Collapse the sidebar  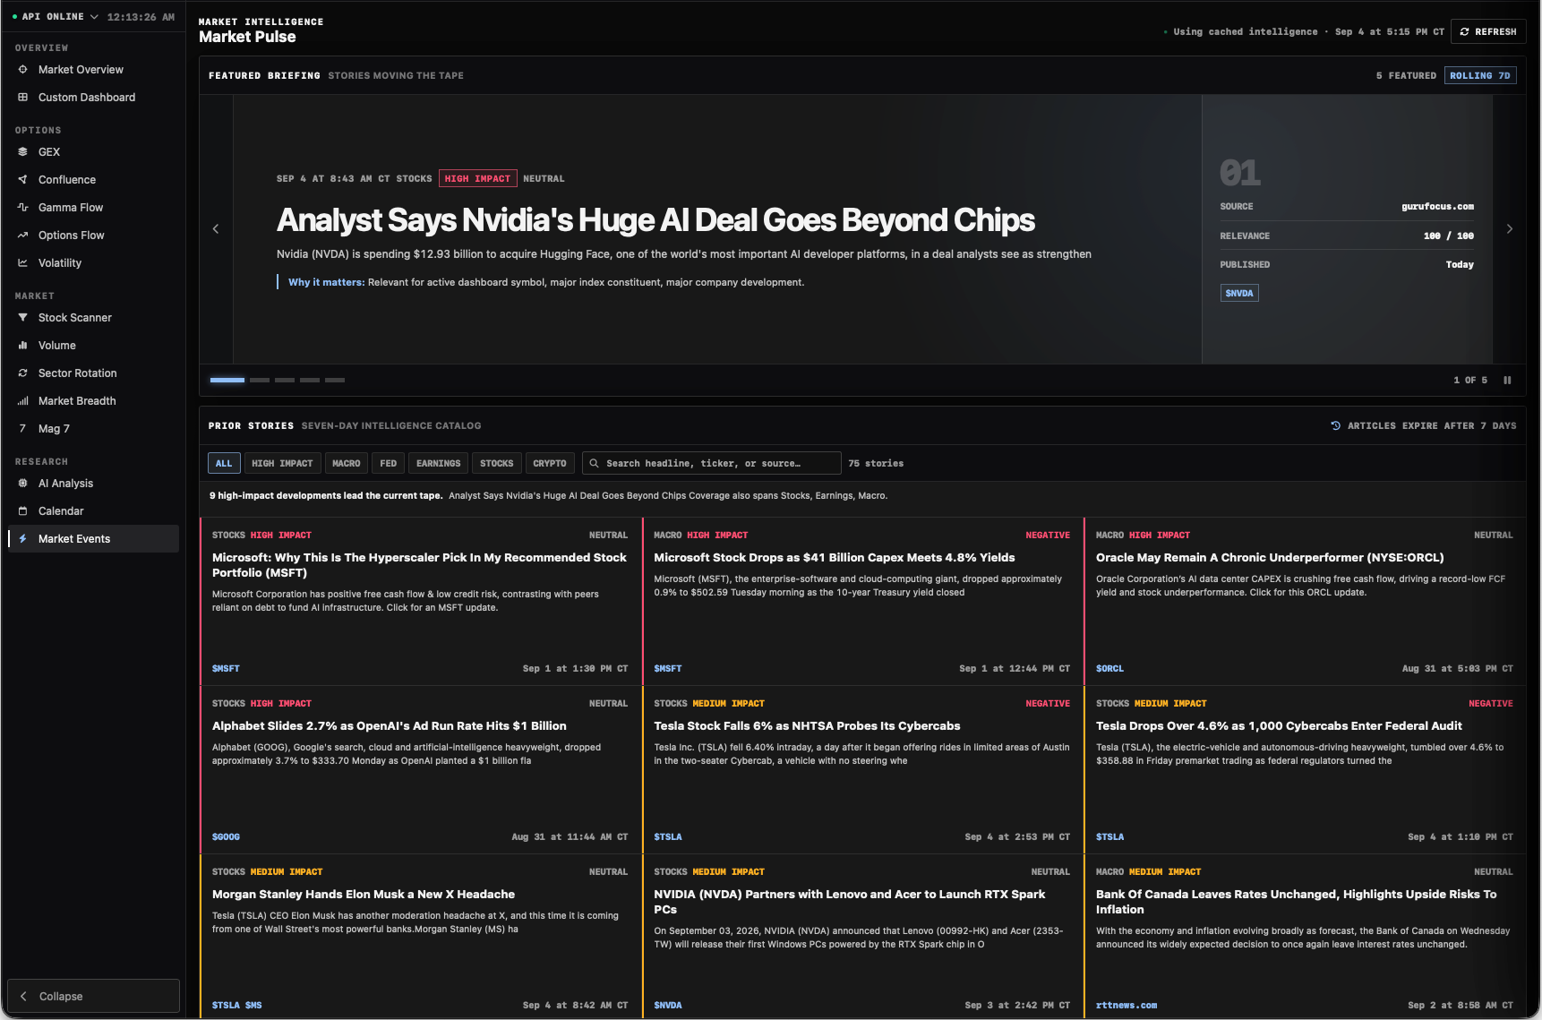click(94, 996)
